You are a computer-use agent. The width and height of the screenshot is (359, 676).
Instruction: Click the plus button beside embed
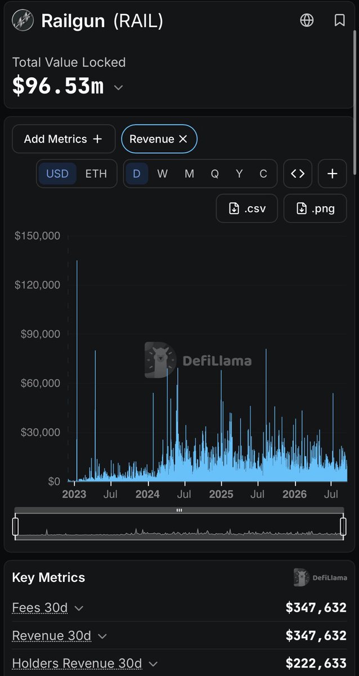coord(333,174)
